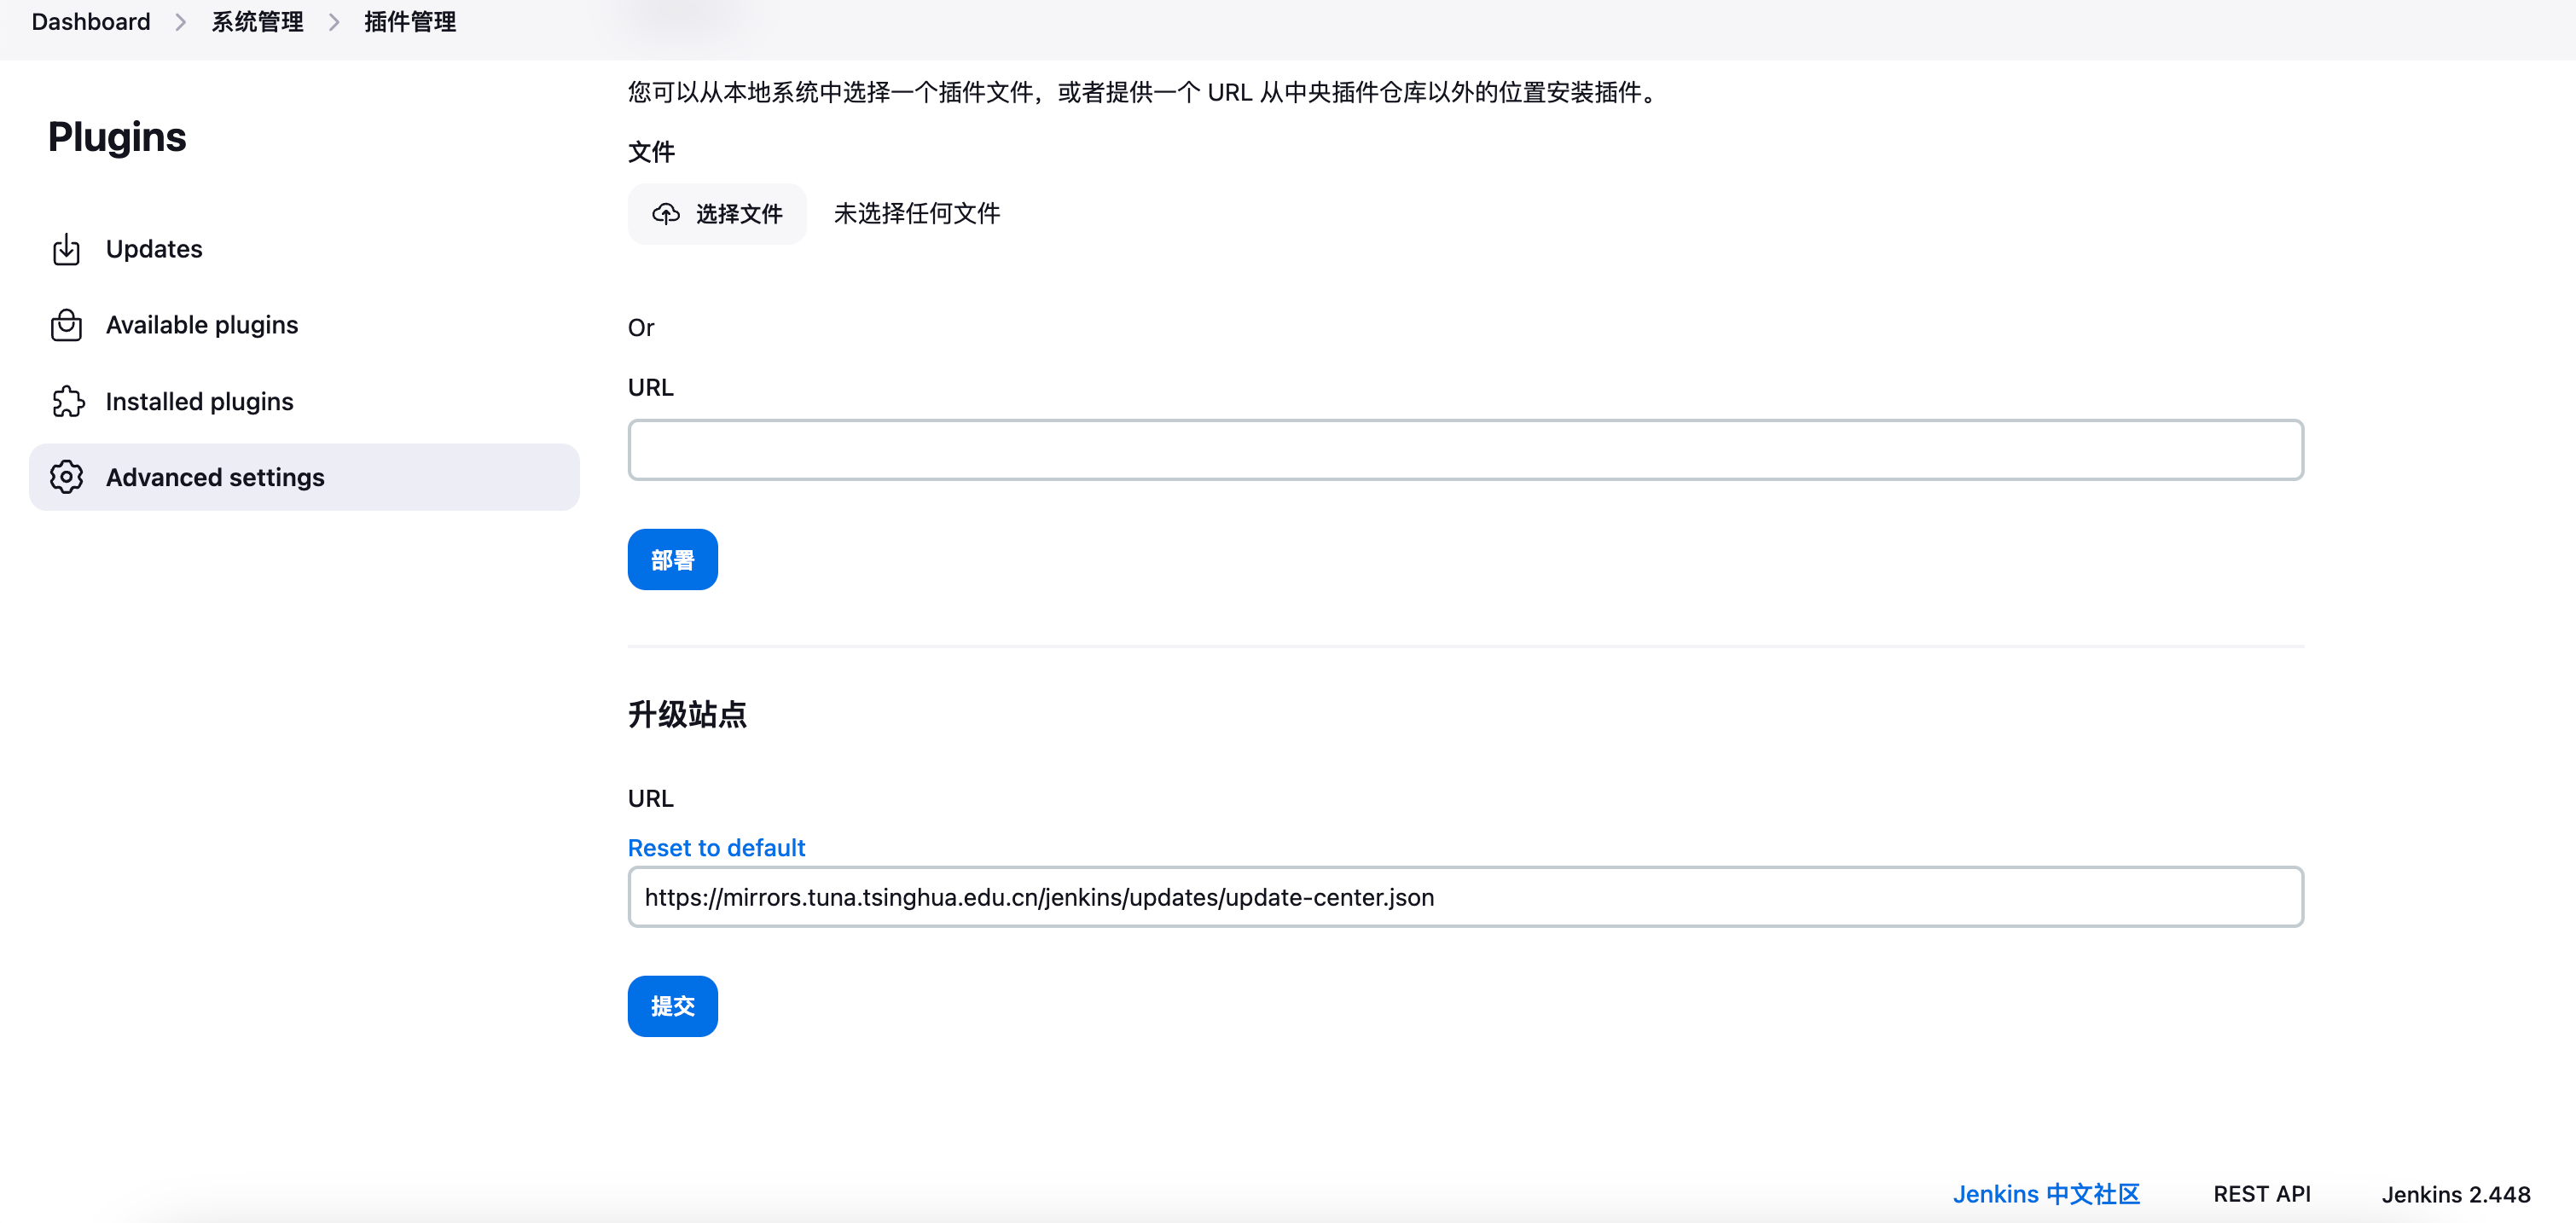The image size is (2576, 1223).
Task: Open the 系统管理 breadcrumb link
Action: pos(257,22)
